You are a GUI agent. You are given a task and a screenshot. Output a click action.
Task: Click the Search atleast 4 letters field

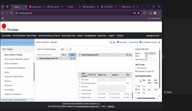[48, 55]
